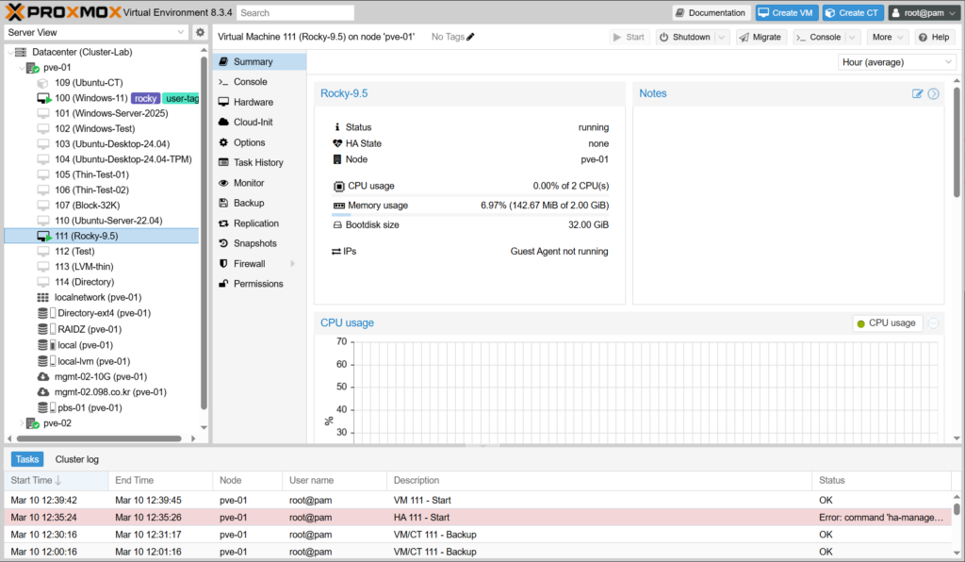
Task: Click the edit Notes icon
Action: click(918, 93)
